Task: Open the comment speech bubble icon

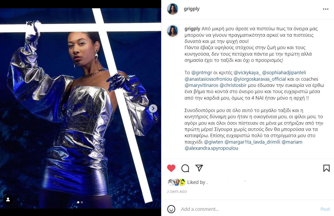Action: [185, 168]
